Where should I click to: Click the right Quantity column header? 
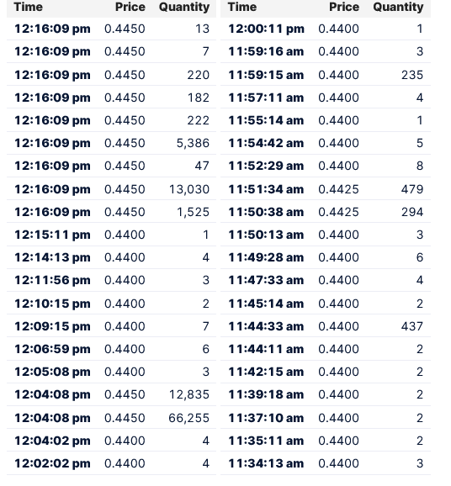click(x=398, y=7)
